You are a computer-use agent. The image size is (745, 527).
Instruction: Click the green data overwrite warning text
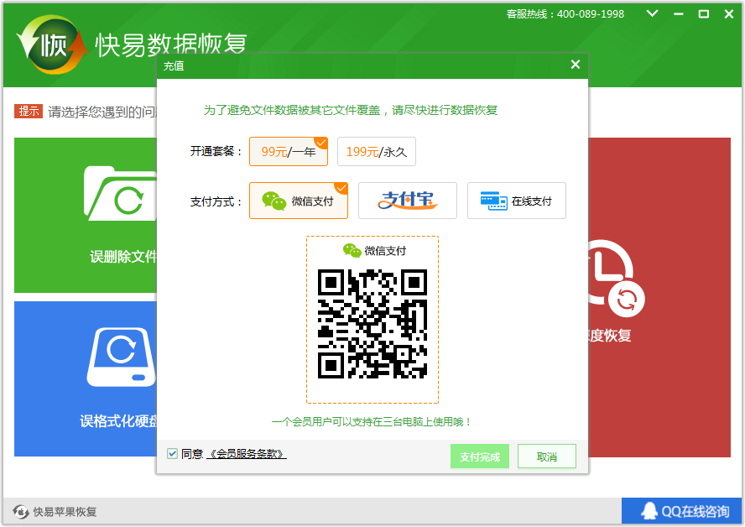[x=351, y=110]
